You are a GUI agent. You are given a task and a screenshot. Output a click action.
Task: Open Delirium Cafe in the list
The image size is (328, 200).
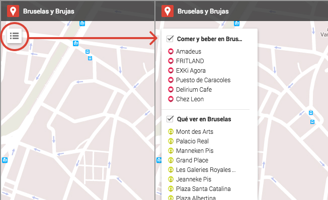(x=194, y=90)
